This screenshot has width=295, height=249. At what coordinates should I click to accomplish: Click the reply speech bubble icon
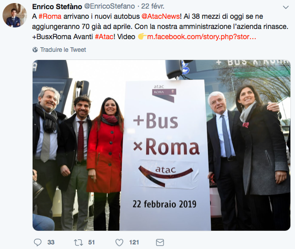tap(38, 242)
